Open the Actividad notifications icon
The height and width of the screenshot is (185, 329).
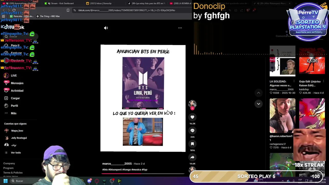[6, 90]
